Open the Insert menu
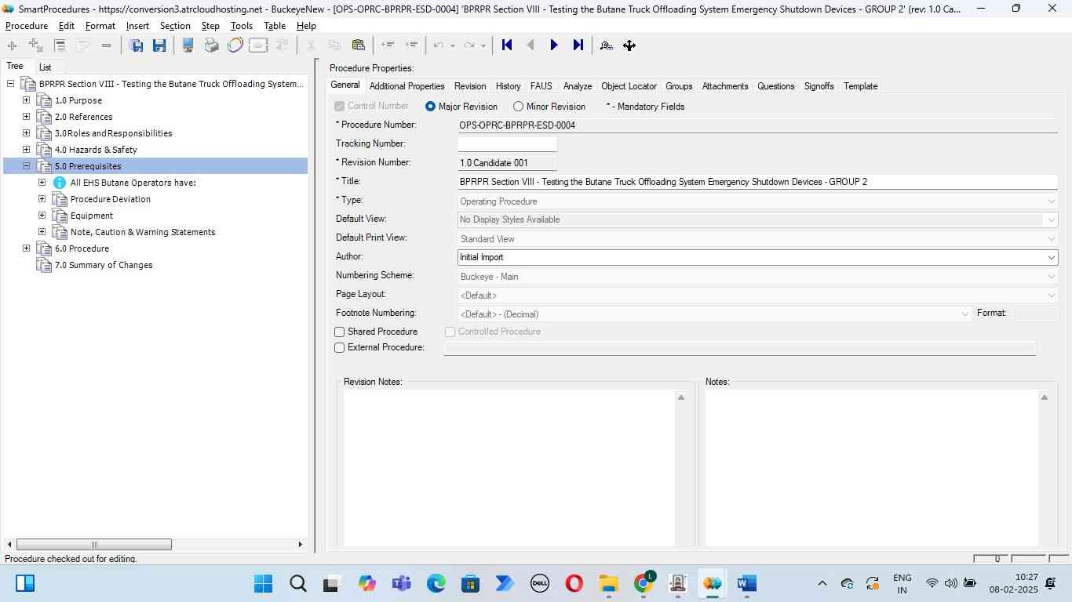Image resolution: width=1072 pixels, height=602 pixels. pos(137,26)
